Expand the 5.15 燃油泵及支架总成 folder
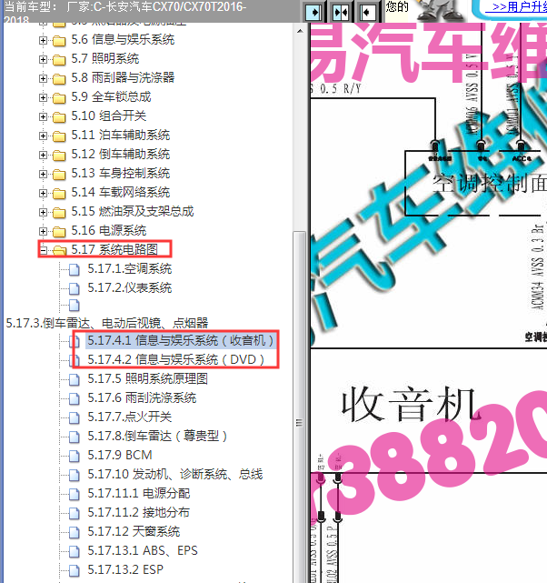The height and width of the screenshot is (583, 547). click(x=43, y=212)
